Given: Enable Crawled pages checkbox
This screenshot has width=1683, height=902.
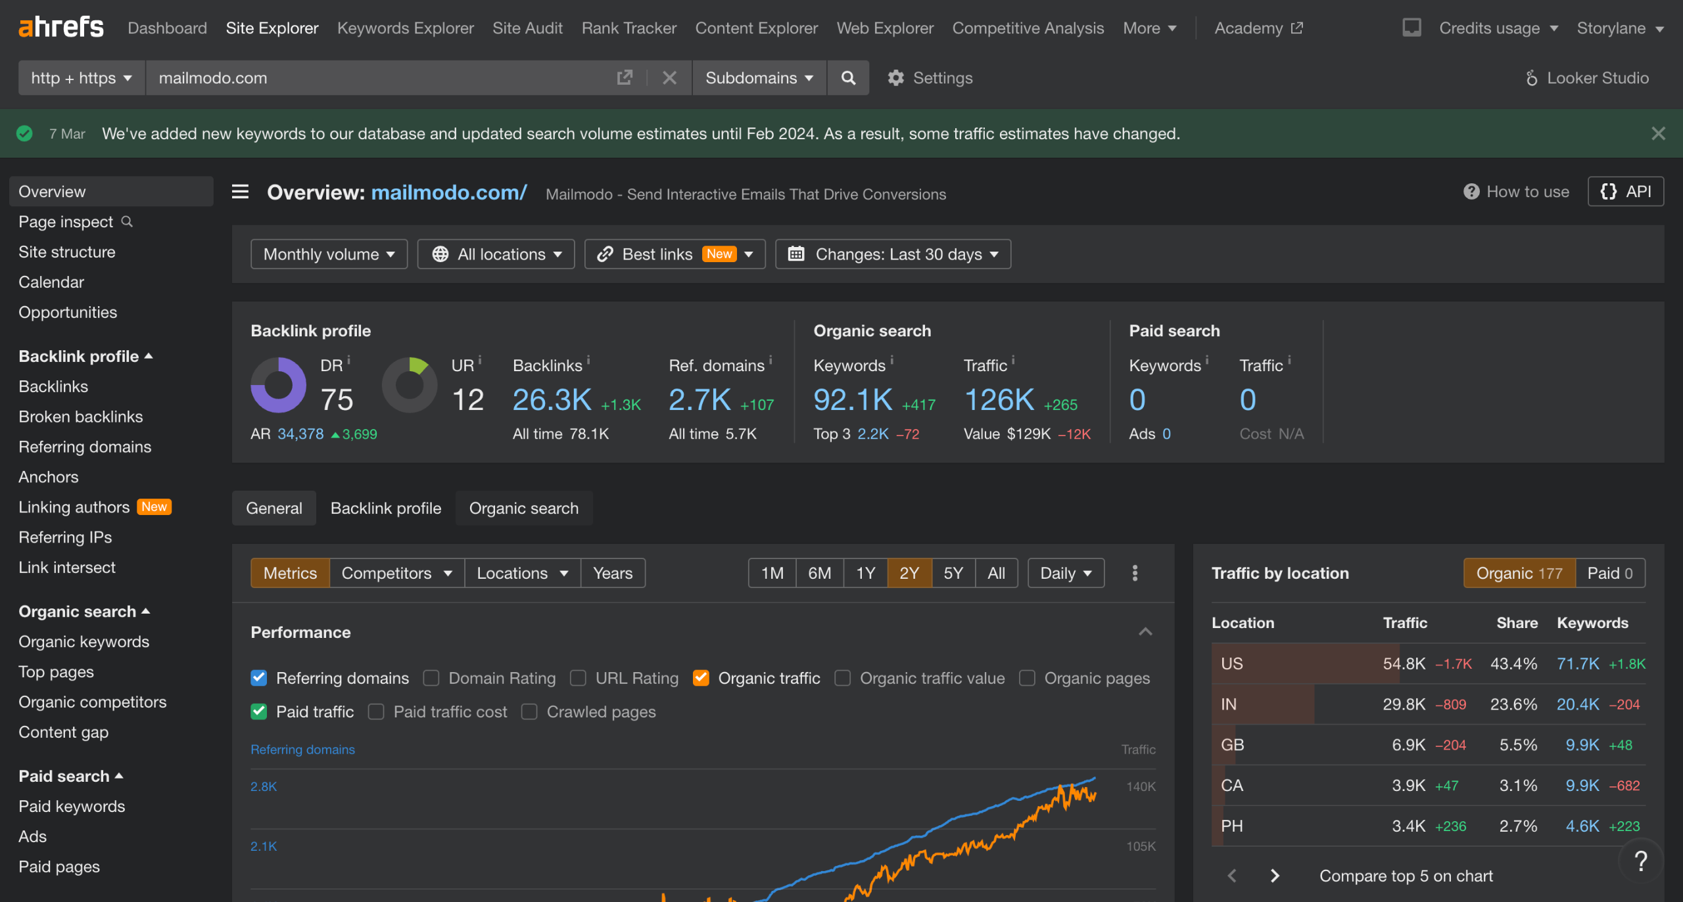Looking at the screenshot, I should (529, 711).
